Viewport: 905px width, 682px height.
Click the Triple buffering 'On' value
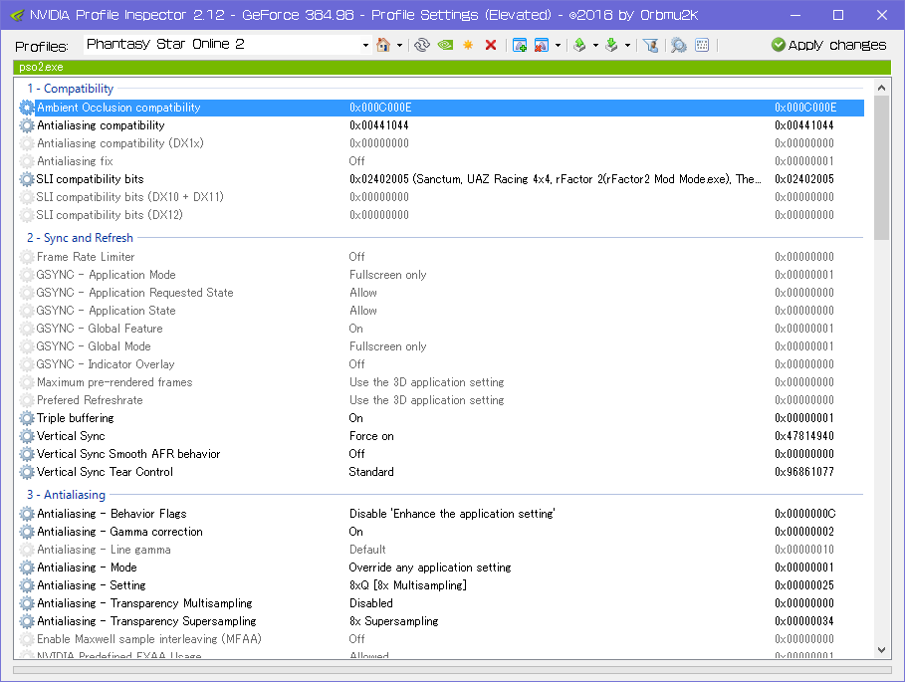tap(356, 418)
